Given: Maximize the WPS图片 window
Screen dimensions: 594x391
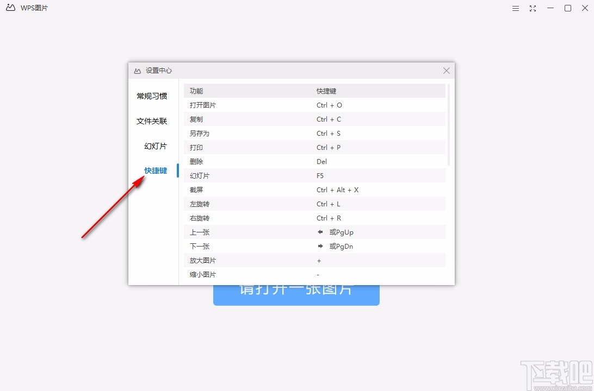Looking at the screenshot, I should click(x=567, y=8).
